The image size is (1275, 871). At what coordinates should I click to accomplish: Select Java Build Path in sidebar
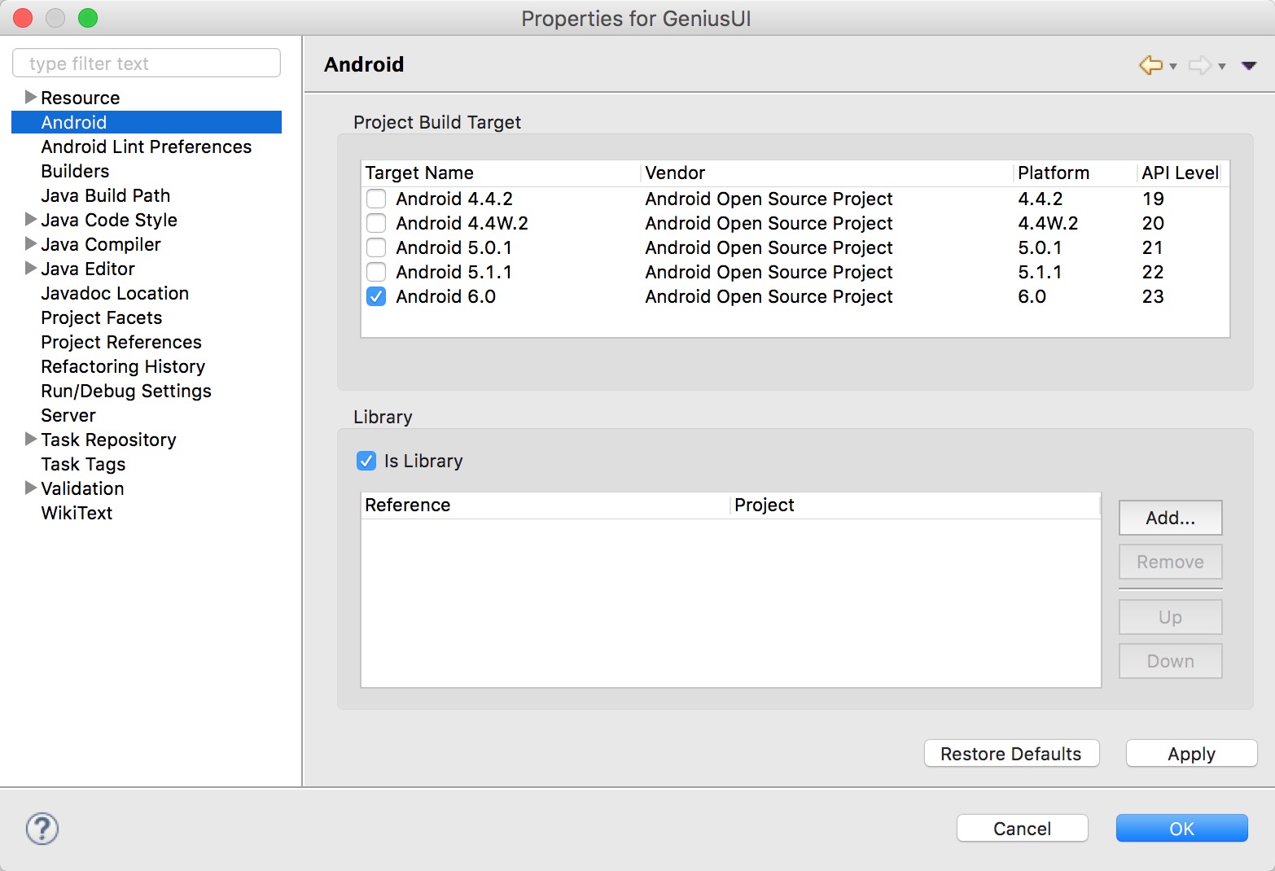coord(106,195)
